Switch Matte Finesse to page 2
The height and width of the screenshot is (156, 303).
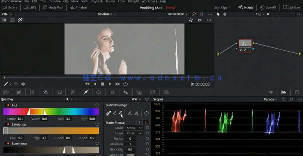point(146,122)
